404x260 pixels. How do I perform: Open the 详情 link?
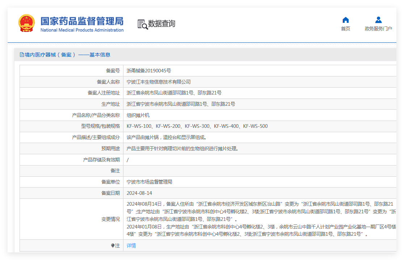click(131, 246)
